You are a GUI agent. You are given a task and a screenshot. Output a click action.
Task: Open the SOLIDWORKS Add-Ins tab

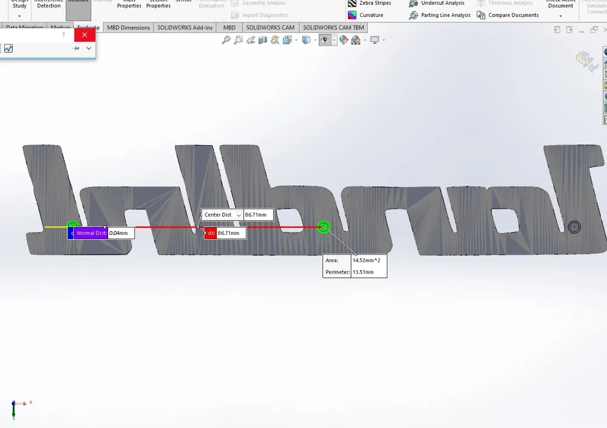185,27
